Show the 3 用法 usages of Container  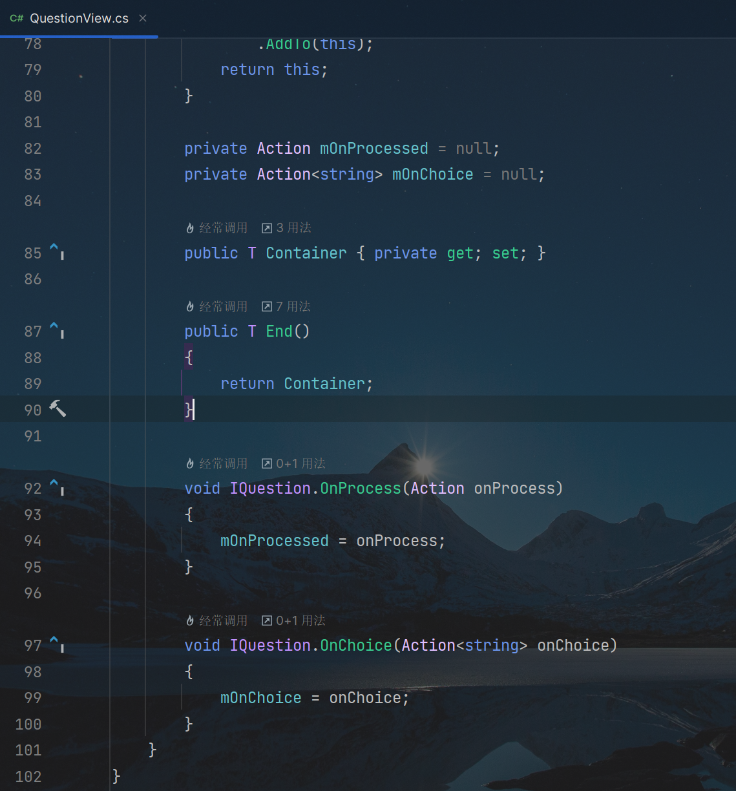286,227
